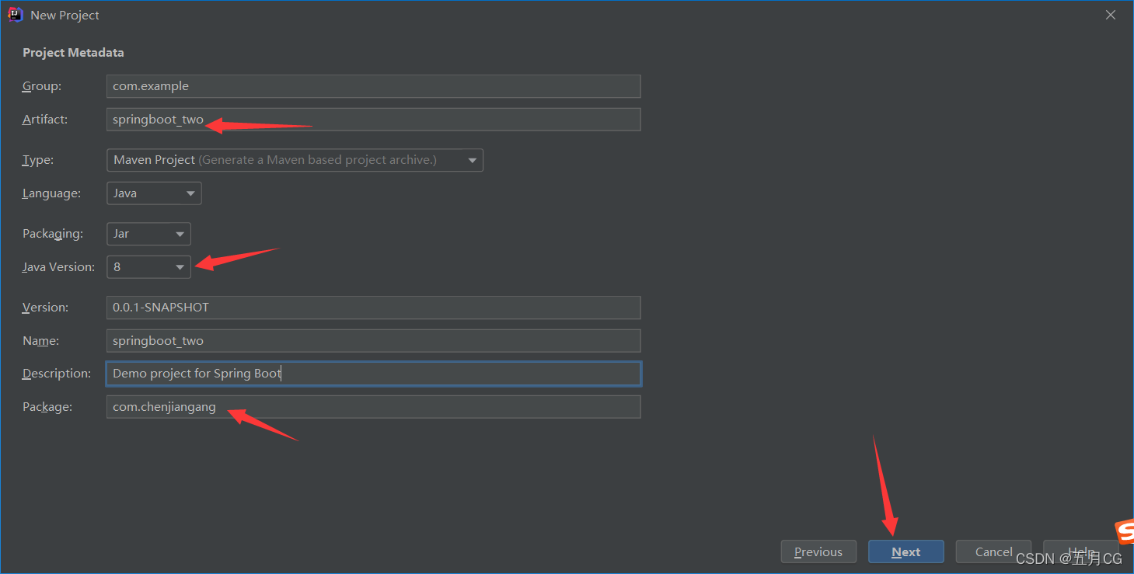Click the New Project window title
Viewport: 1134px width, 574px height.
pos(65,16)
